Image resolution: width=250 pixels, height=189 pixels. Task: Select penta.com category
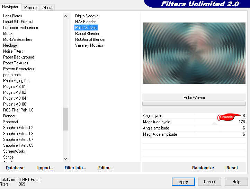(12, 75)
